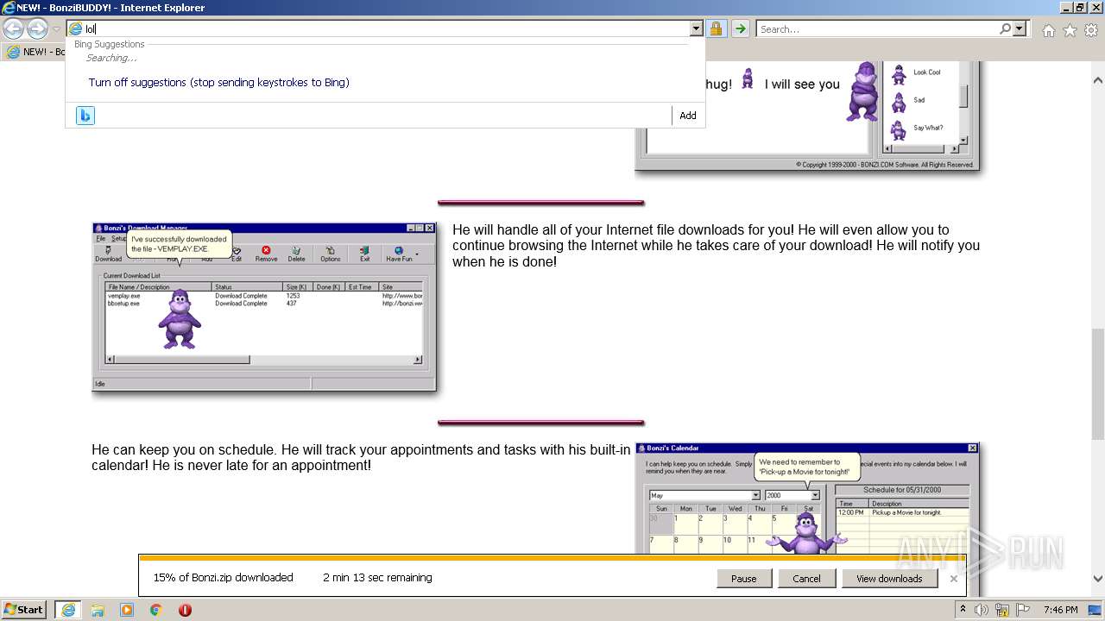
Task: Click the page scrollbar up arrow
Action: (1097, 78)
